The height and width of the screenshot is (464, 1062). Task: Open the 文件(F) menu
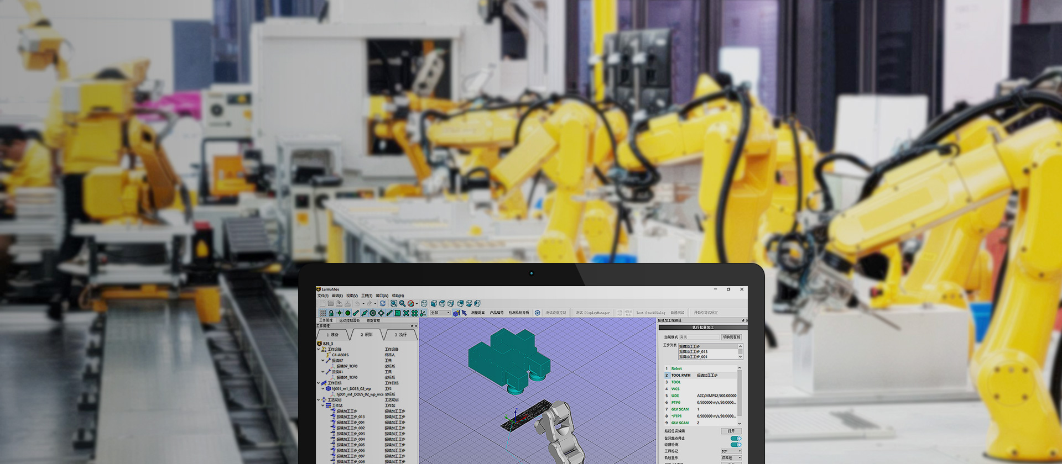322,296
